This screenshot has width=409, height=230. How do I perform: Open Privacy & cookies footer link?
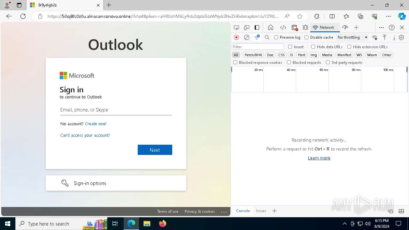(x=200, y=211)
